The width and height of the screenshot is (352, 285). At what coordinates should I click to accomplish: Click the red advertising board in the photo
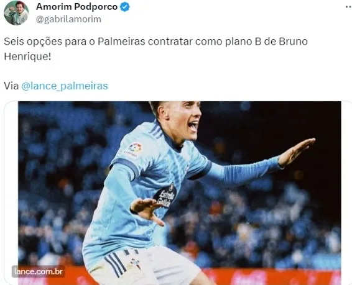pos(269,277)
